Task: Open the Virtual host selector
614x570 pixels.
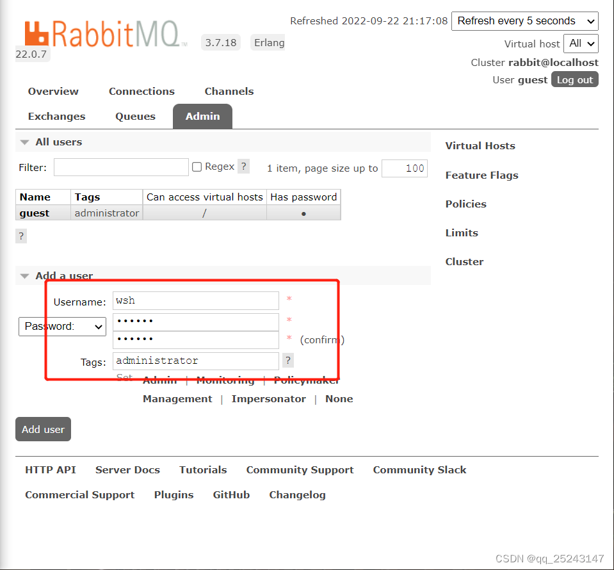Action: (x=580, y=44)
